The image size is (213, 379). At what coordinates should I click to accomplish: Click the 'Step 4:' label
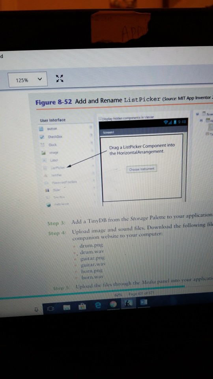57,233
